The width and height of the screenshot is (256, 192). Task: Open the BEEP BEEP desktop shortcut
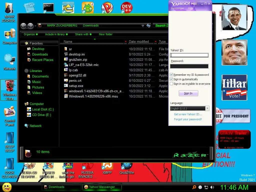tap(9, 142)
